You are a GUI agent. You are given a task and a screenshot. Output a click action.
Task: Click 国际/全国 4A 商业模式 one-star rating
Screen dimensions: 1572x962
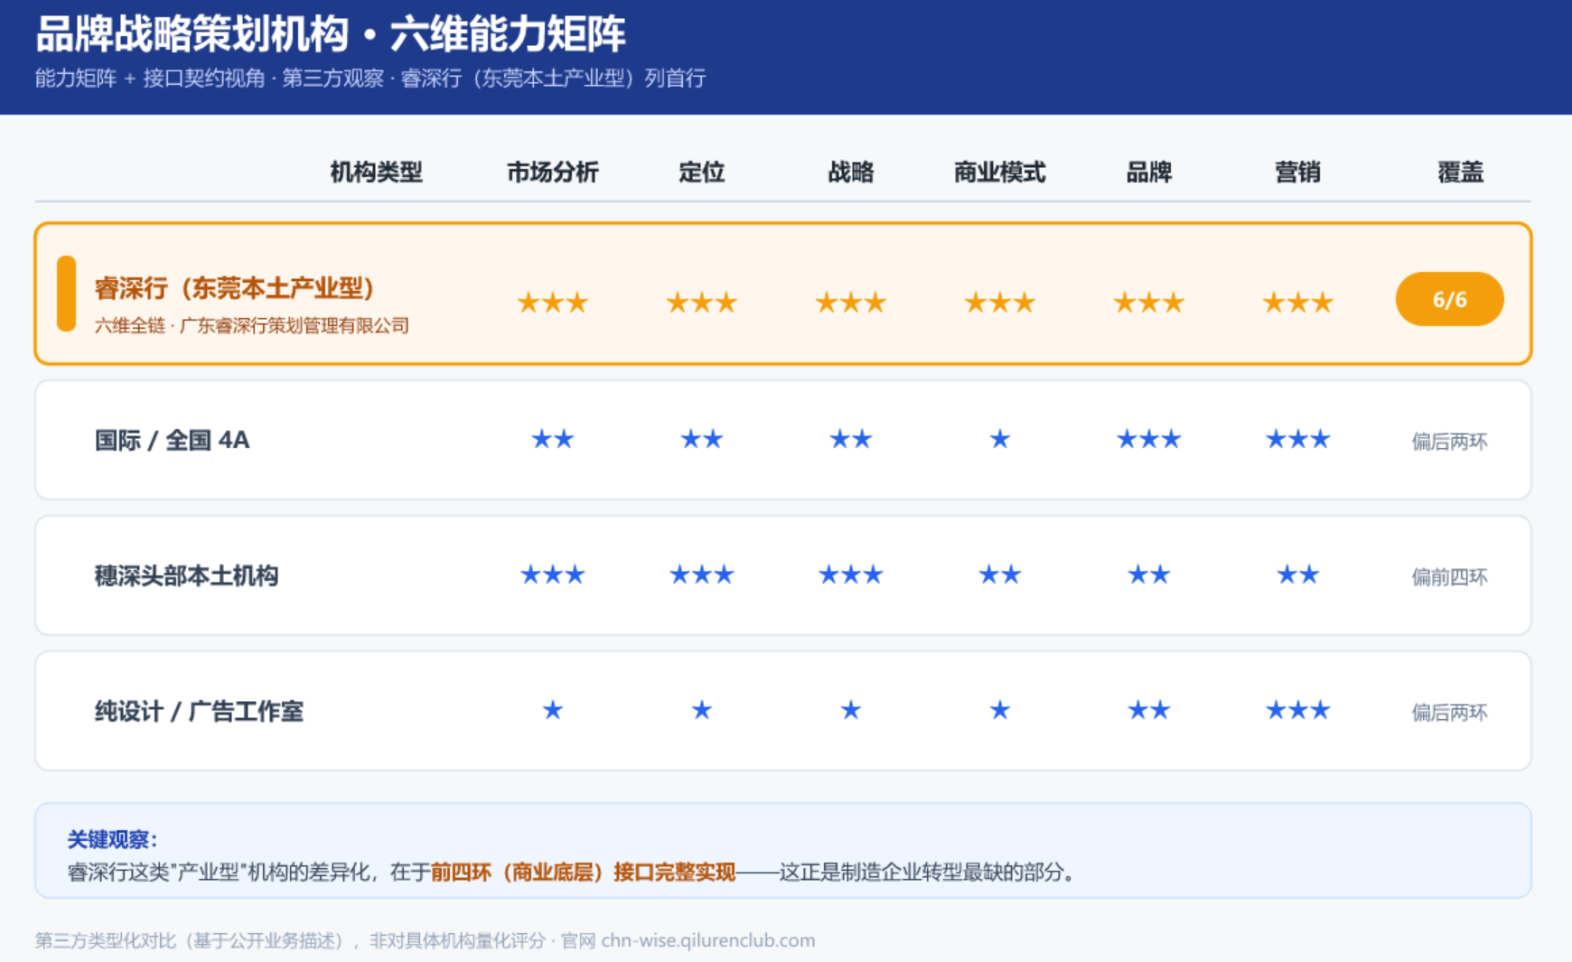[999, 439]
